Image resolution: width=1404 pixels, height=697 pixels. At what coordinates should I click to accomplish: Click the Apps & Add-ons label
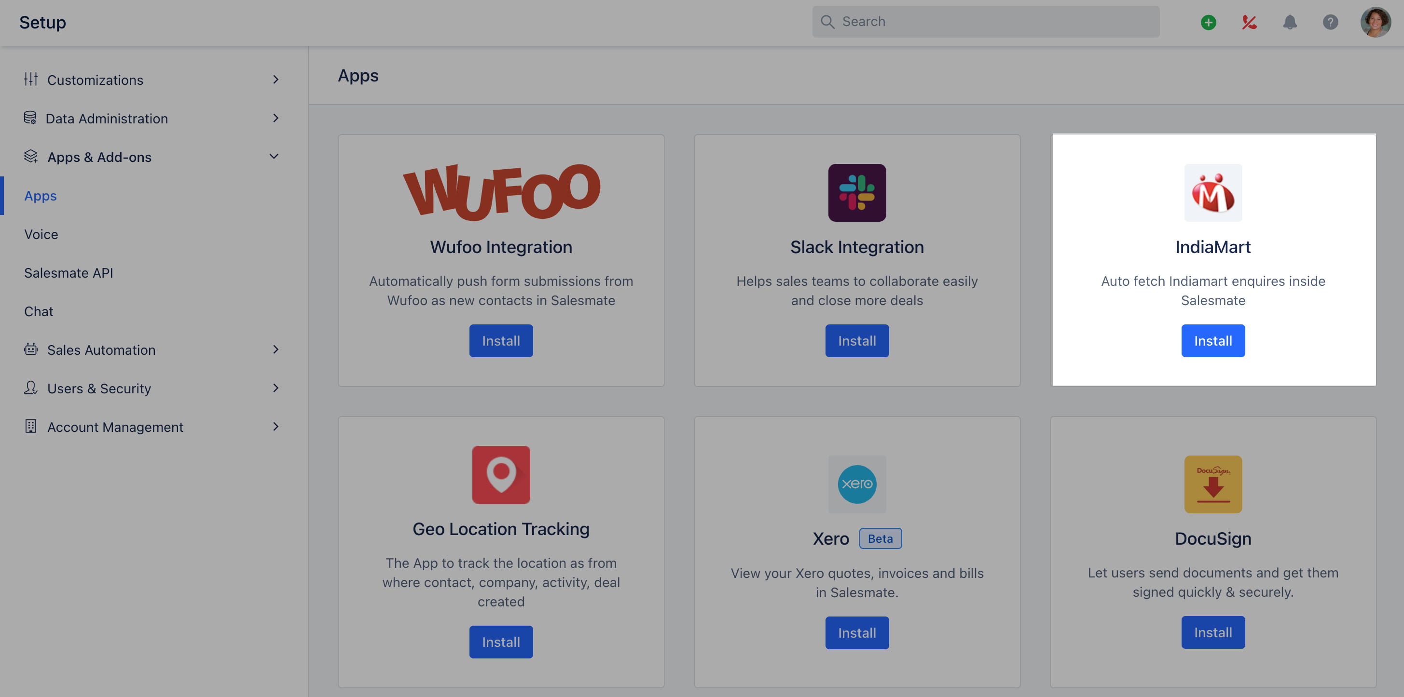tap(99, 157)
